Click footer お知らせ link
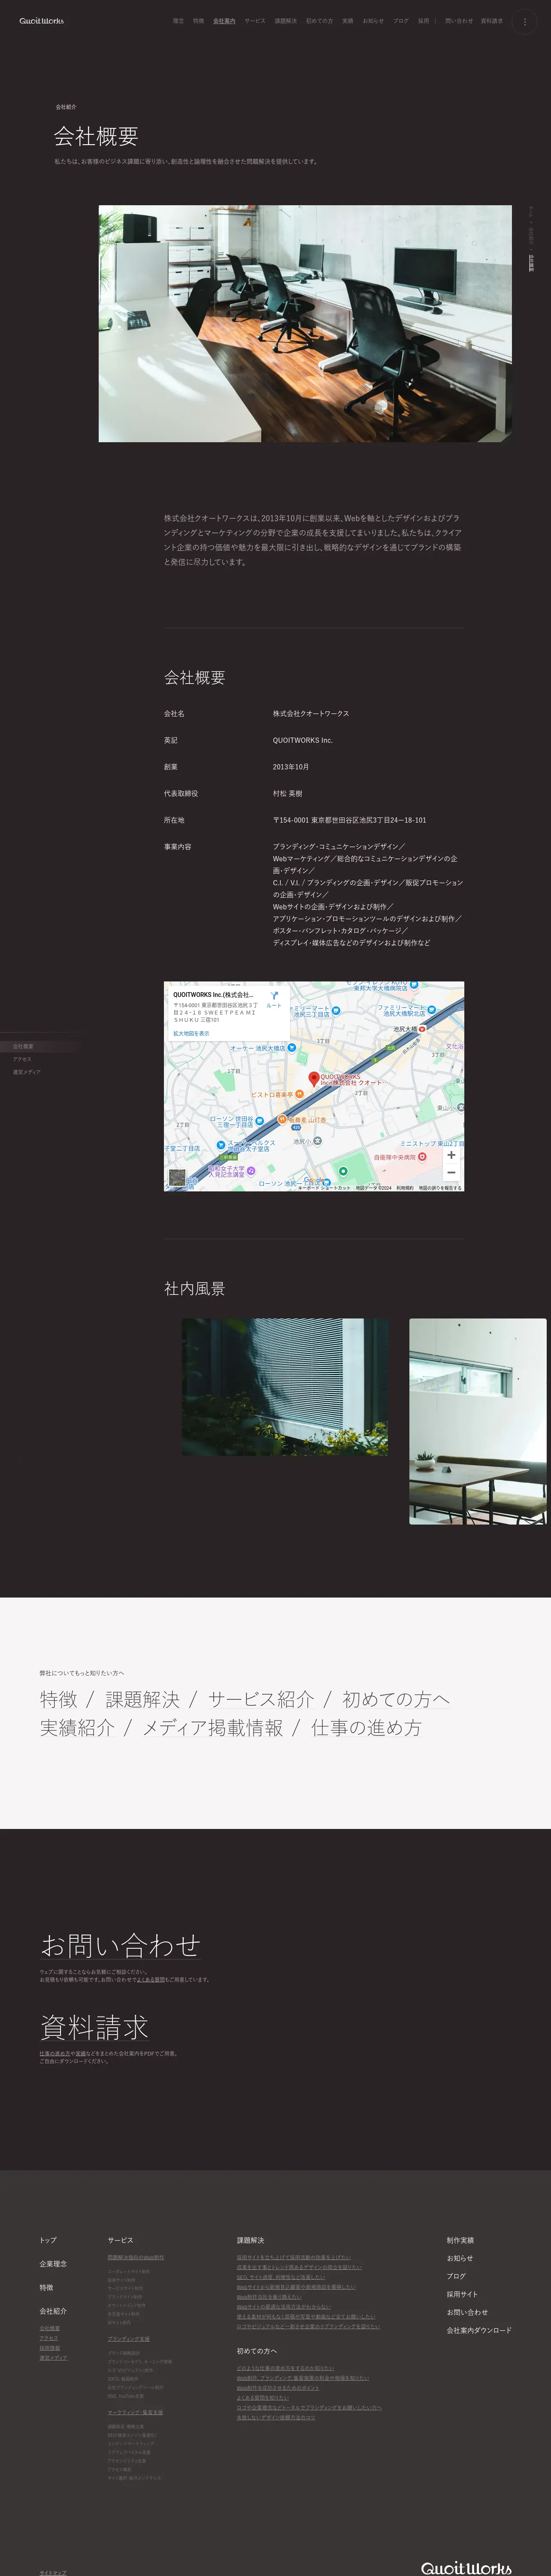 tap(460, 2258)
